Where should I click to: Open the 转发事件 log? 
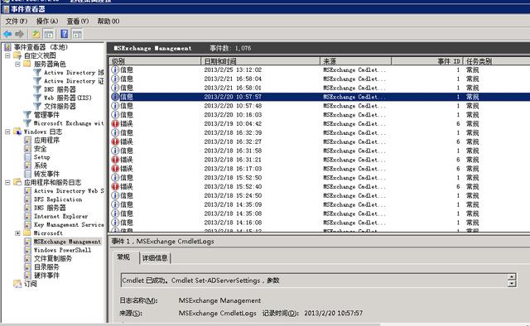click(x=46, y=174)
